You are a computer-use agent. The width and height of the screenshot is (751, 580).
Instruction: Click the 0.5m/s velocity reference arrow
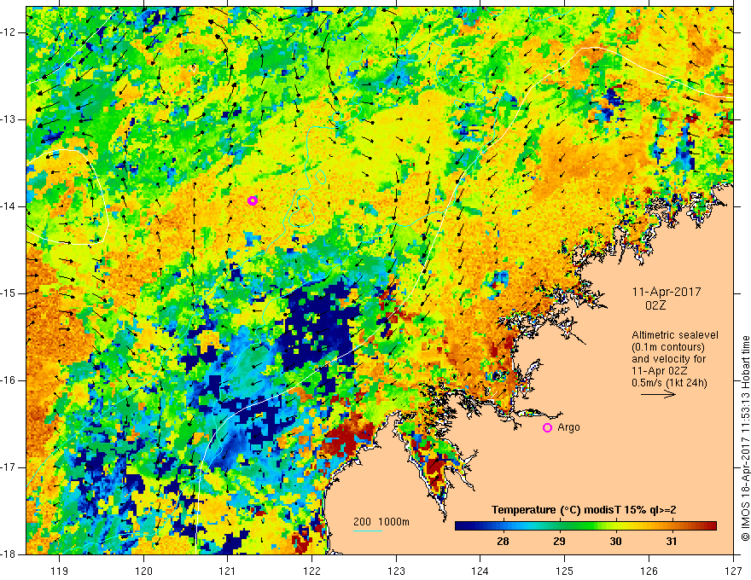[658, 394]
